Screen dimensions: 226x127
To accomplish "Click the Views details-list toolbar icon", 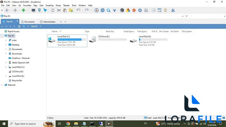I will [x=146, y=10].
